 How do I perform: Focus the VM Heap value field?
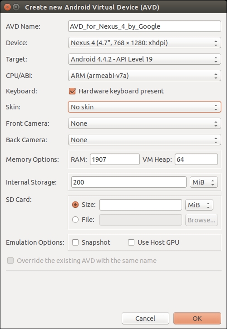tap(196, 159)
